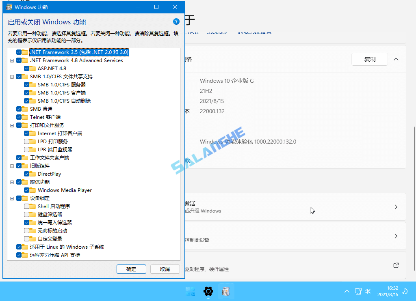
Task: Click 取消 to dismiss the dialog
Action: click(165, 269)
